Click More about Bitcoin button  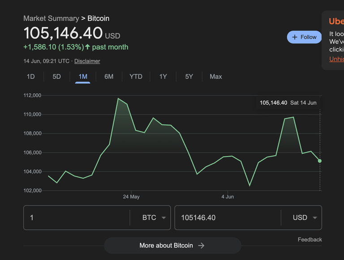pos(172,246)
